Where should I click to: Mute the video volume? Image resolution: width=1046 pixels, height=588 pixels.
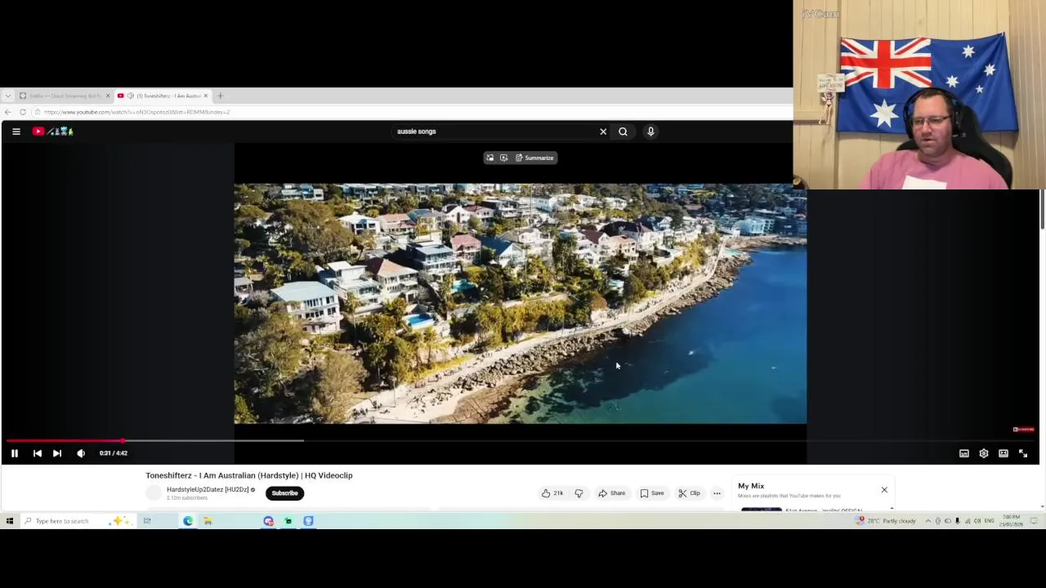pos(81,453)
